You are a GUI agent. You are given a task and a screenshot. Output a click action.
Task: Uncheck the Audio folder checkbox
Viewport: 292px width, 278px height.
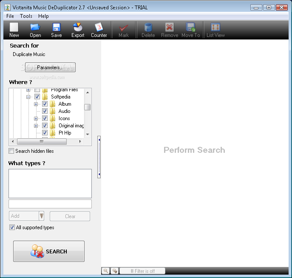click(45, 111)
